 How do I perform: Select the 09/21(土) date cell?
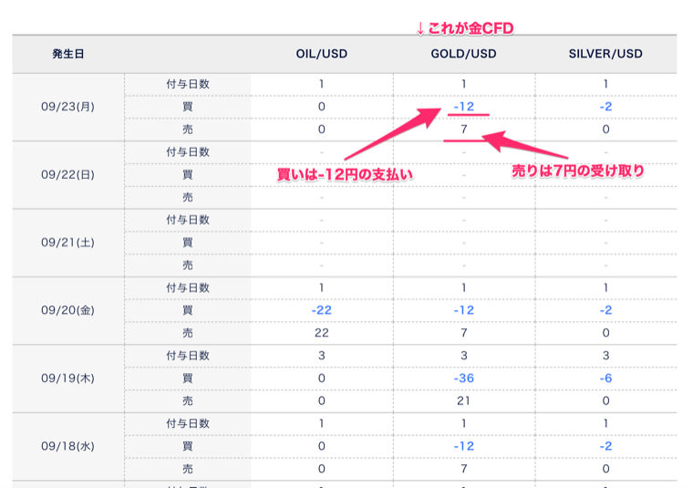click(x=67, y=243)
